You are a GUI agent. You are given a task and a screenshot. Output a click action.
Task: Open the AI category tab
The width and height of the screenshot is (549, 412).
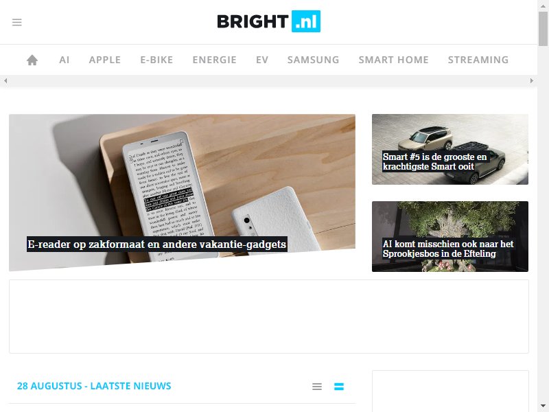pyautogui.click(x=65, y=60)
